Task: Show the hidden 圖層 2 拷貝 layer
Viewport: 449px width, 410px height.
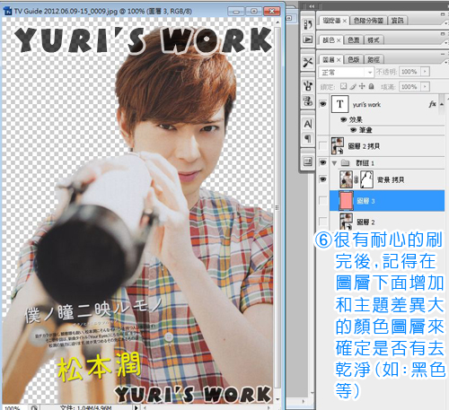Action: [322, 146]
